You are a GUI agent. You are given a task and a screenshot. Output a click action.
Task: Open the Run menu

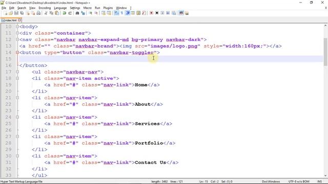click(x=97, y=8)
